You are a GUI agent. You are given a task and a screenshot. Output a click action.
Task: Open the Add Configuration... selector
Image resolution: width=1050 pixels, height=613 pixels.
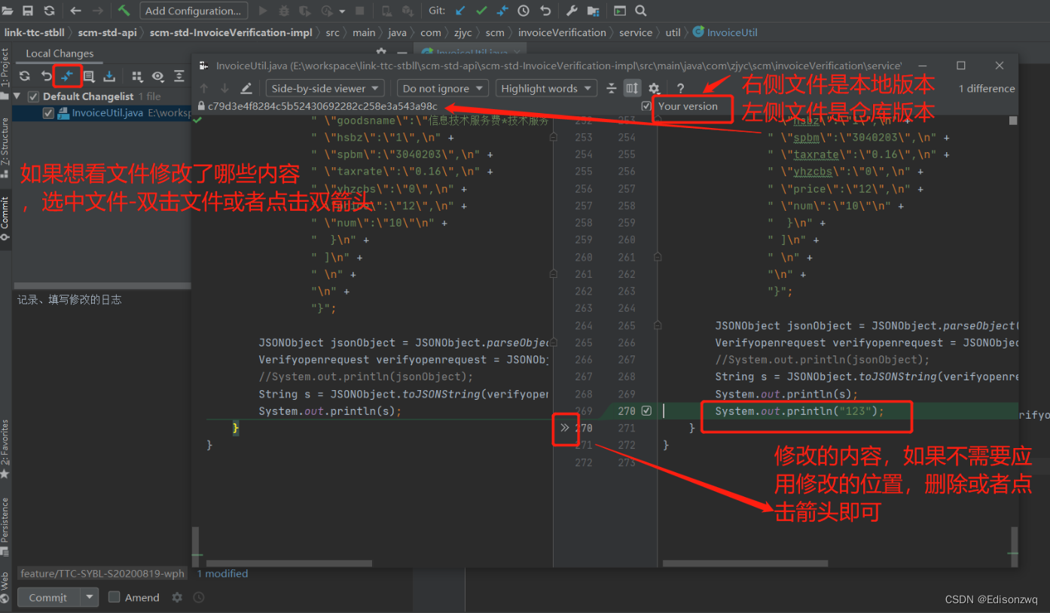click(x=194, y=11)
